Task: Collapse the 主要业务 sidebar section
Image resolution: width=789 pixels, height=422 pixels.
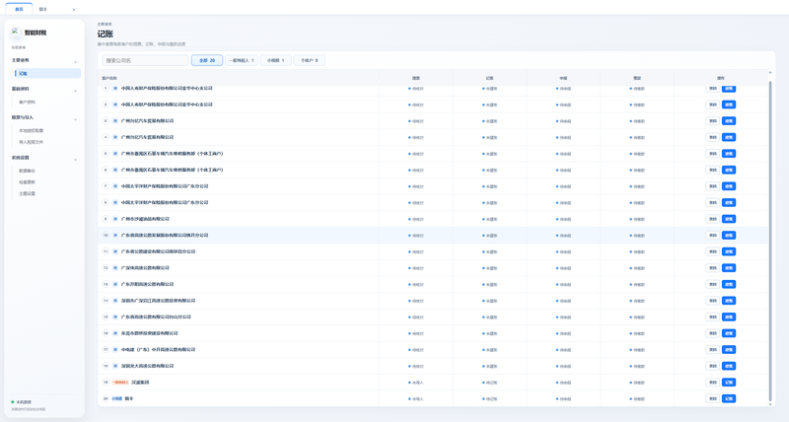Action: point(76,62)
